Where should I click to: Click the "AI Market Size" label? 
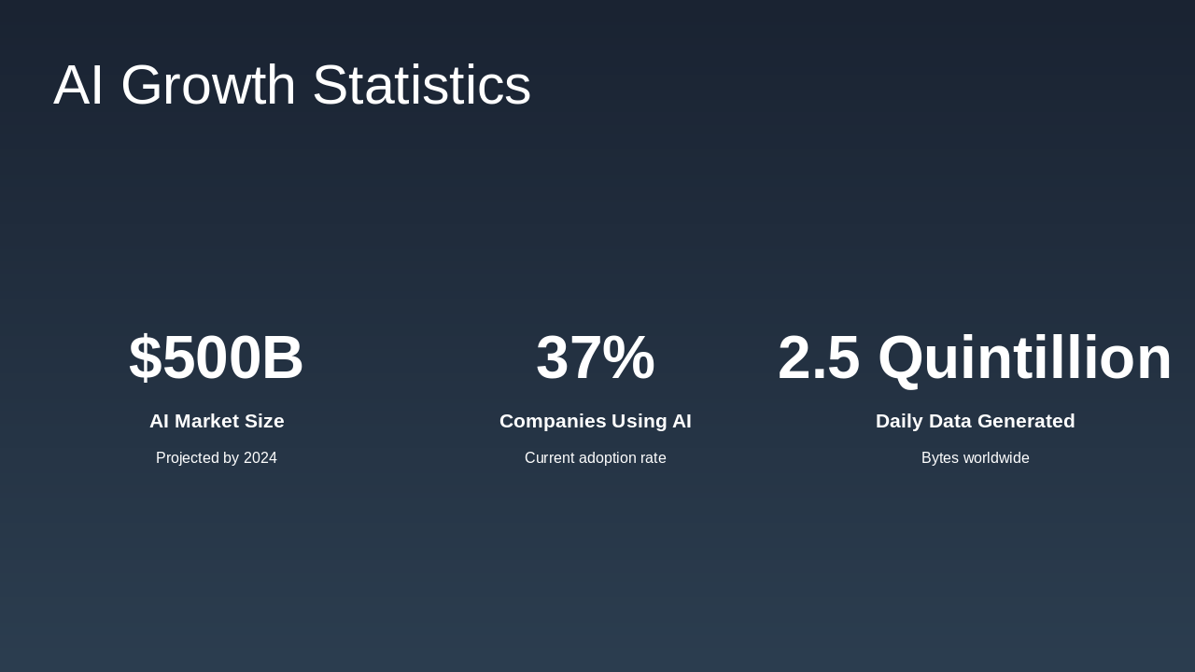pyautogui.click(x=217, y=421)
